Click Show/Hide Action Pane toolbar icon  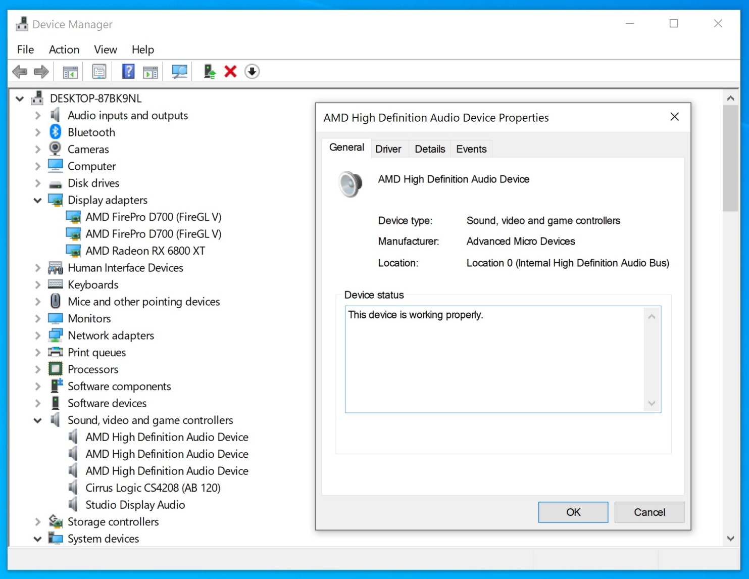(151, 72)
